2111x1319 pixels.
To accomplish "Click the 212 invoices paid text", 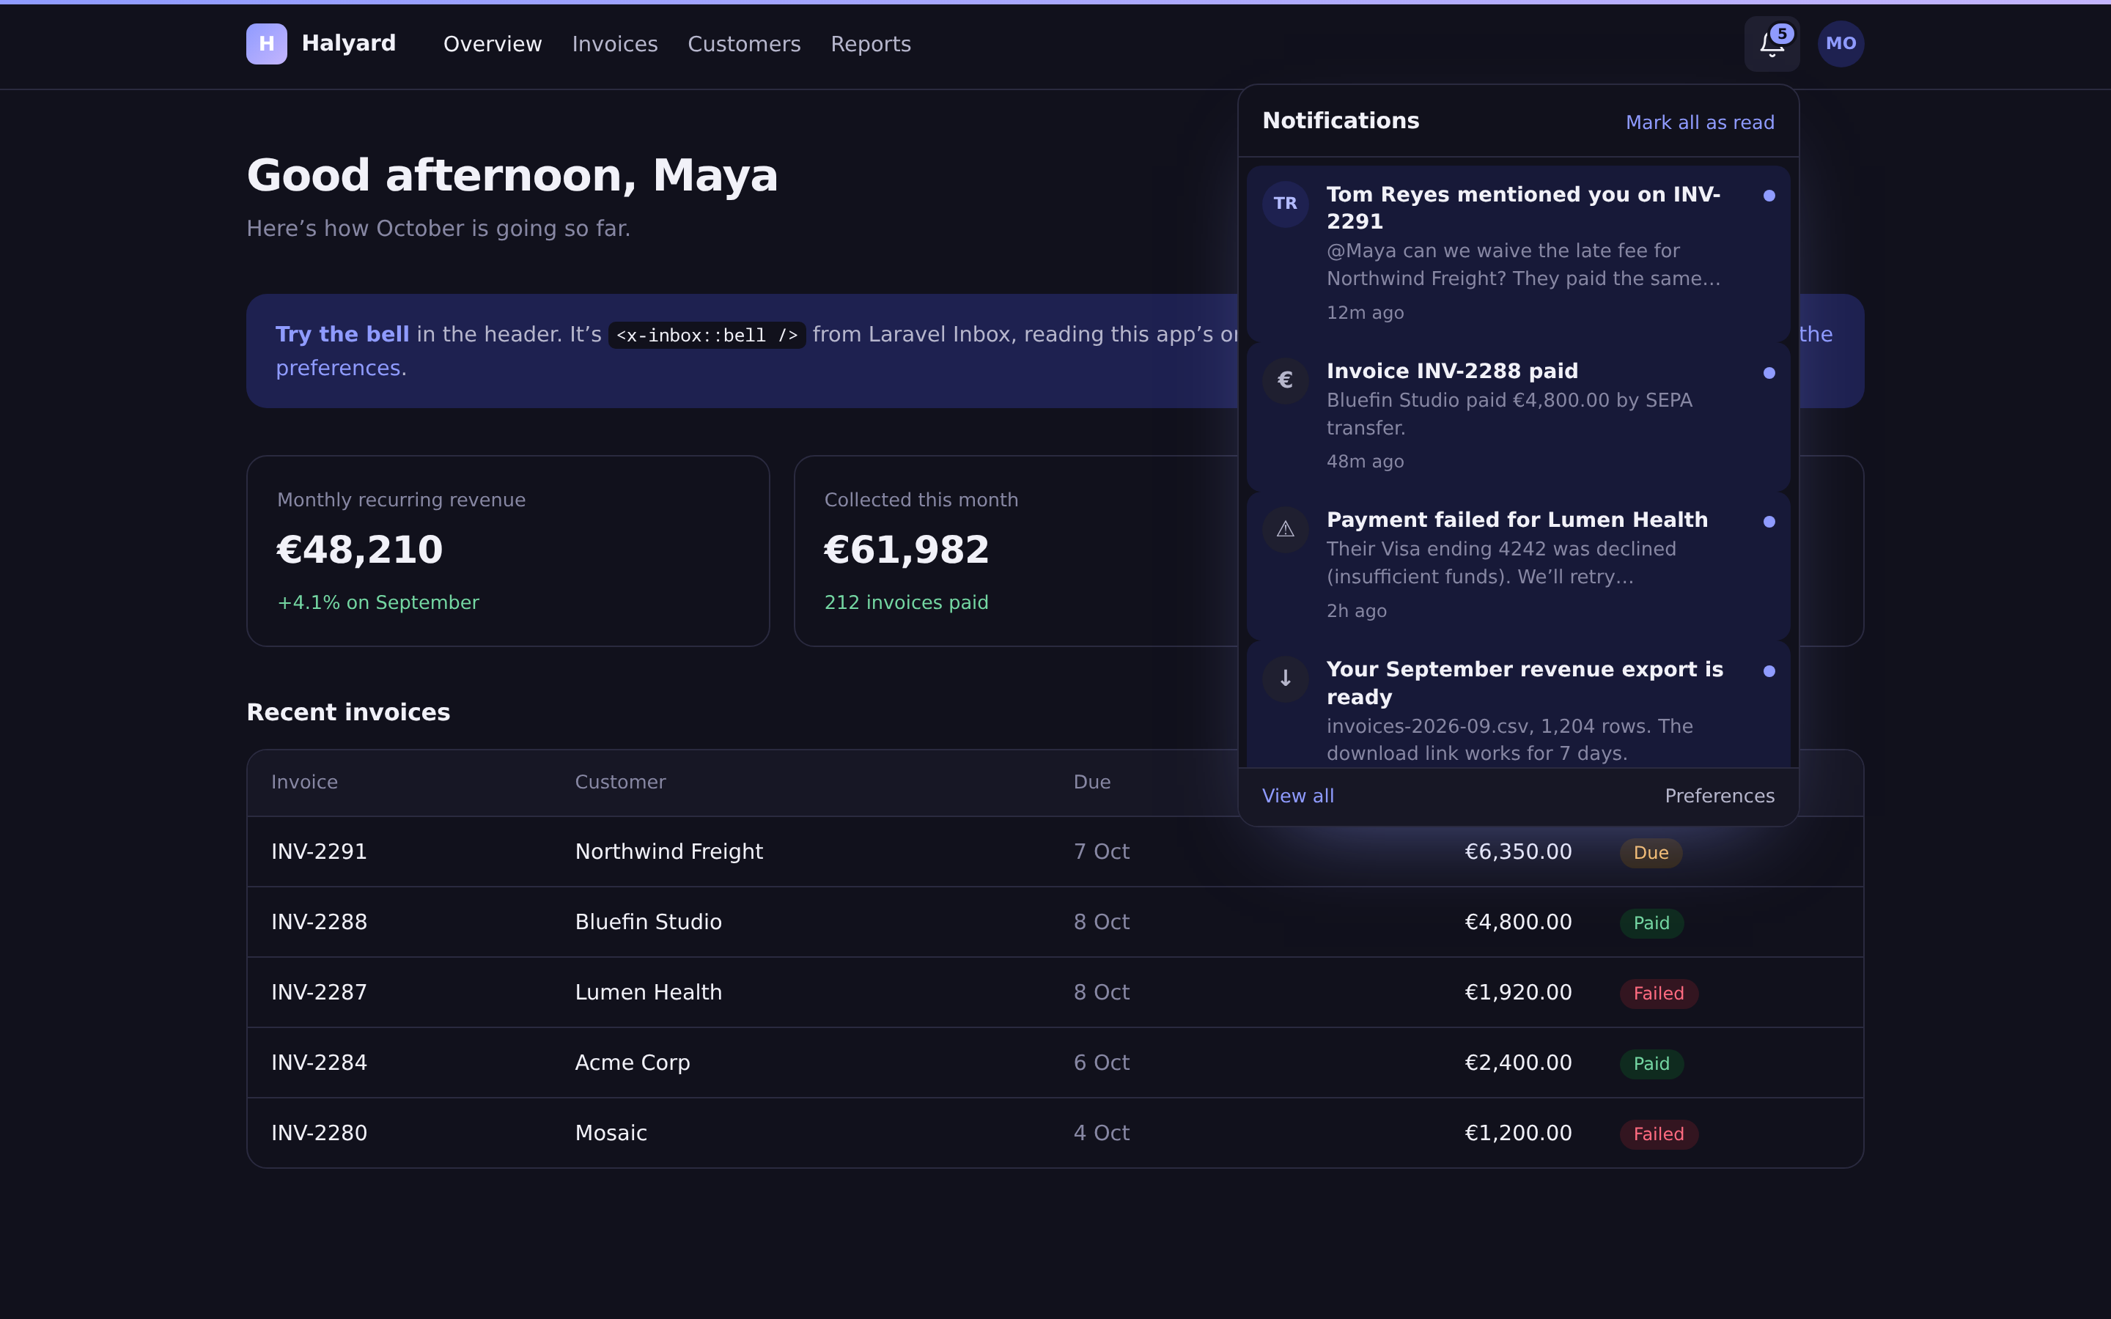I will click(906, 603).
